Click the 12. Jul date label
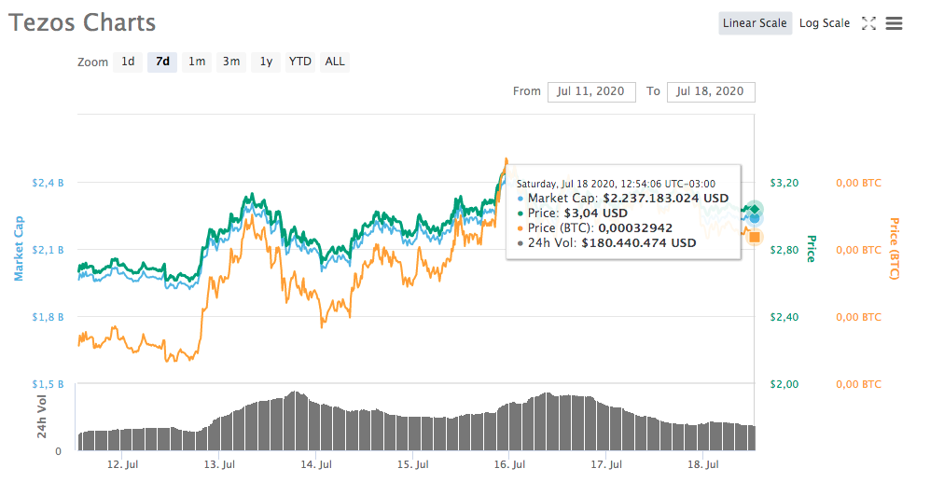This screenshot has width=930, height=482. pyautogui.click(x=123, y=464)
